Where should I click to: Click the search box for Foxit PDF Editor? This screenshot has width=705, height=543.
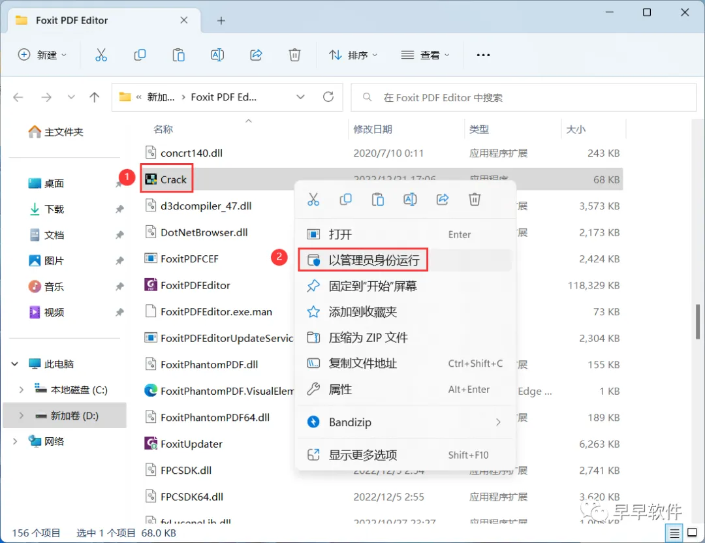[524, 97]
